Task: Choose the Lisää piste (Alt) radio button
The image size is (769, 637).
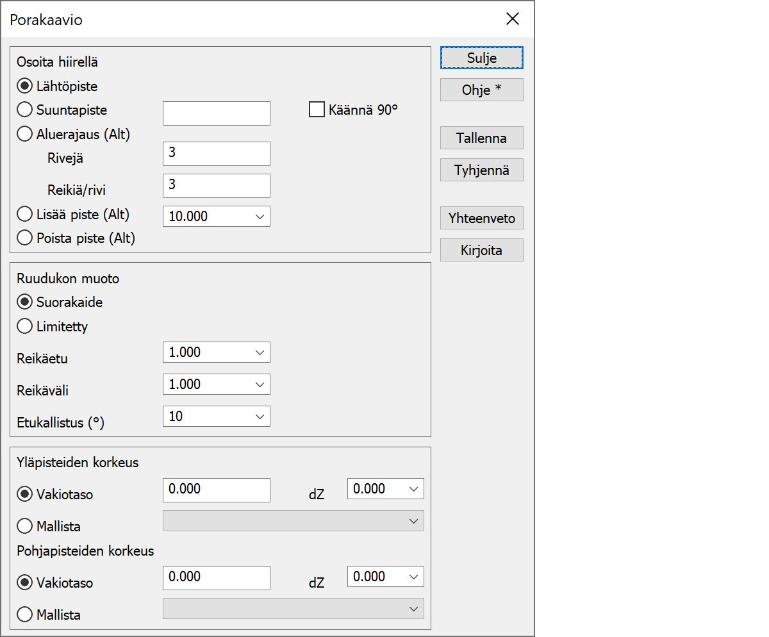Action: (x=25, y=214)
